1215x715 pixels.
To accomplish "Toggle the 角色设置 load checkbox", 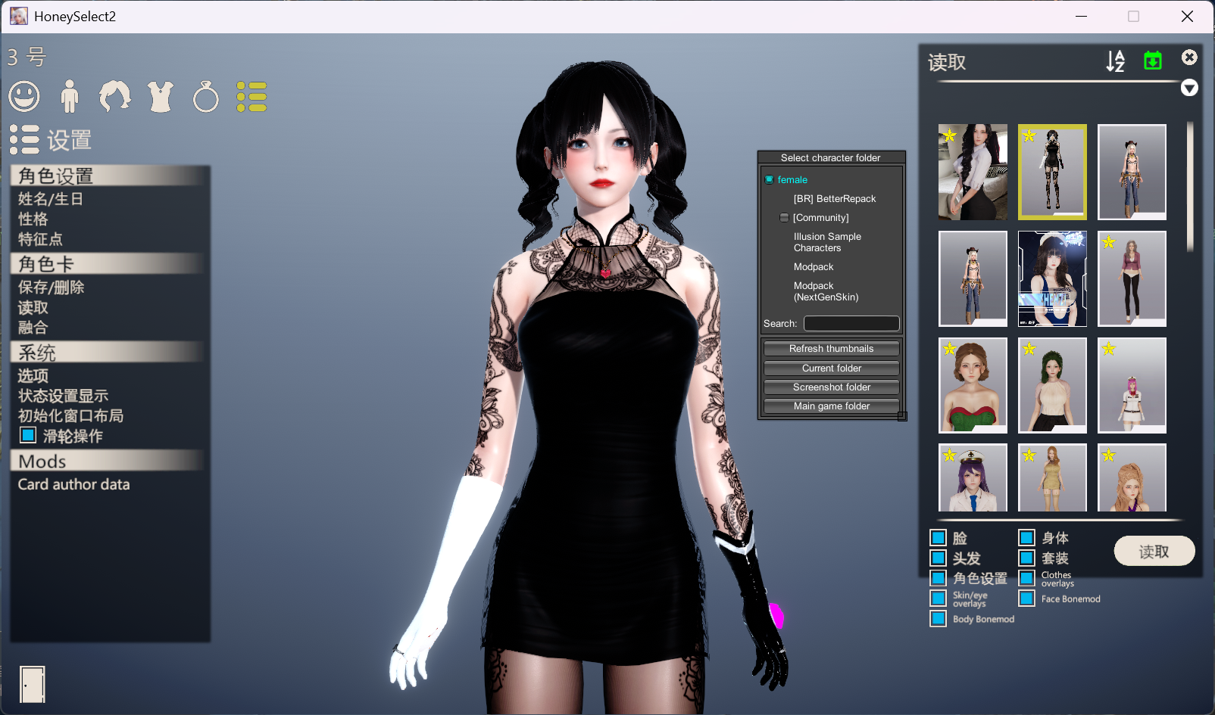I will coord(939,578).
